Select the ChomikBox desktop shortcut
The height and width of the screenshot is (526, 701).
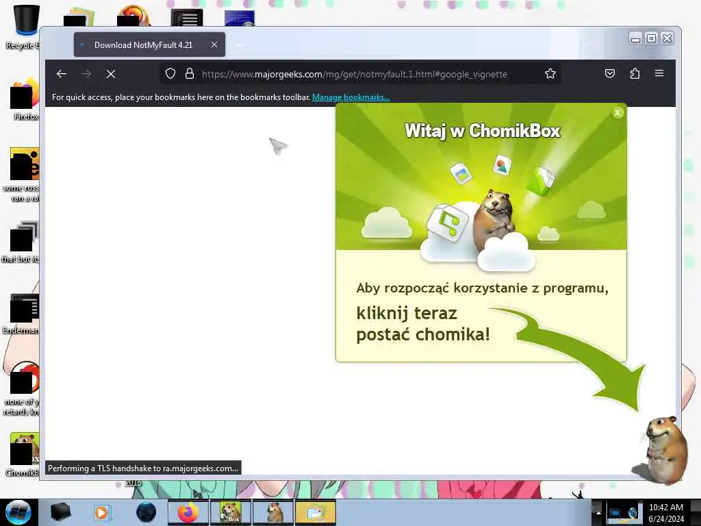(x=23, y=454)
